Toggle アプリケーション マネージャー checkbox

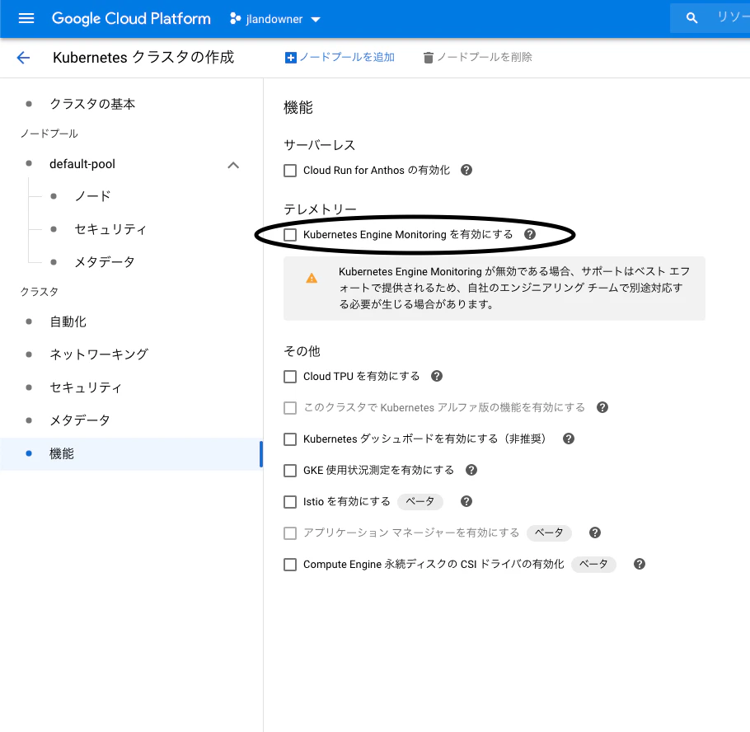tap(290, 533)
